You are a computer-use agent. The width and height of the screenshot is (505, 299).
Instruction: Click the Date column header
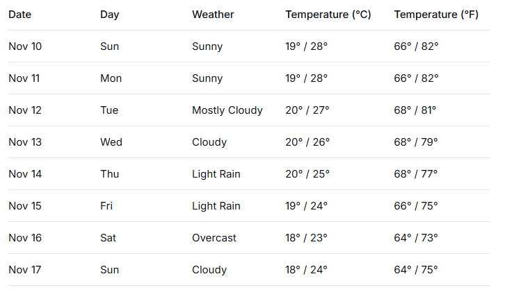point(20,15)
